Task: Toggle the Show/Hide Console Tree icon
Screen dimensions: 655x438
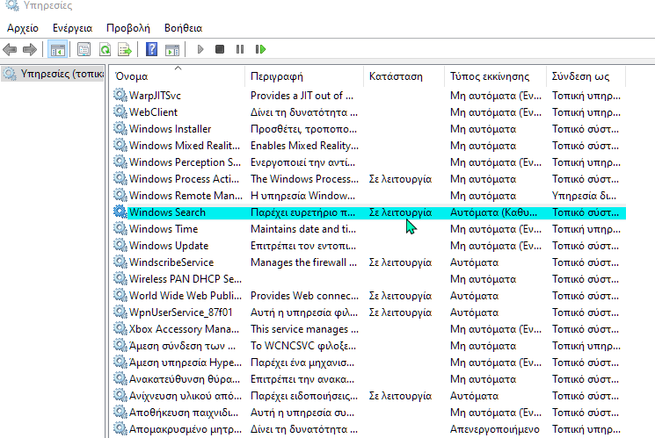Action: tap(58, 50)
